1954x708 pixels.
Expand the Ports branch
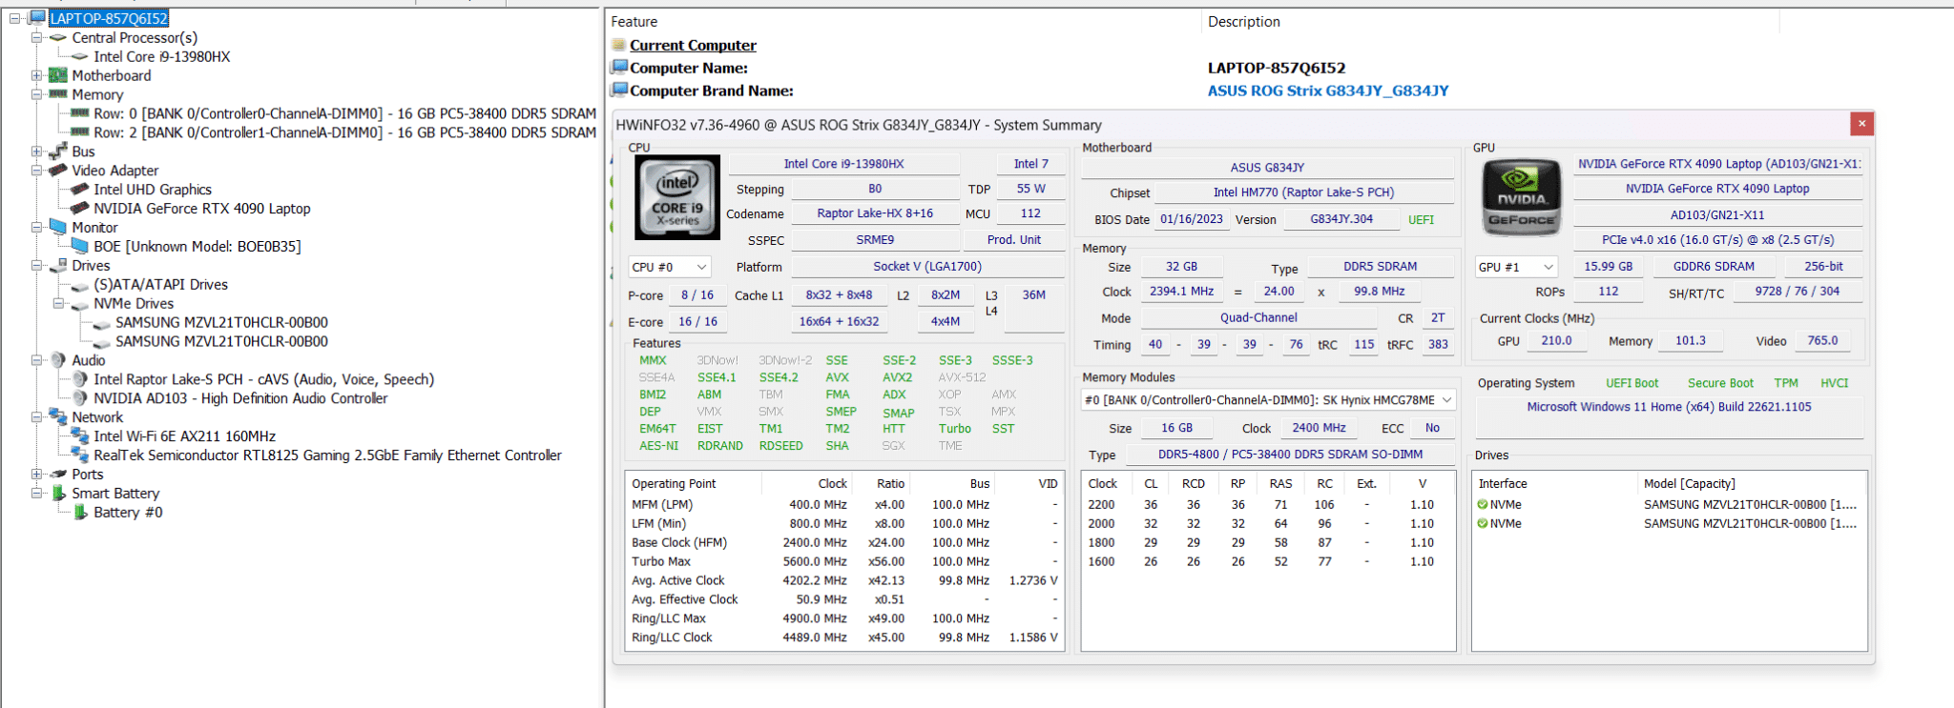tap(36, 475)
